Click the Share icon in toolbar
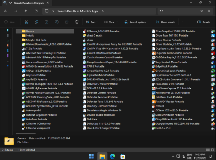The width and height of the screenshot is (216, 160). tap(67, 22)
